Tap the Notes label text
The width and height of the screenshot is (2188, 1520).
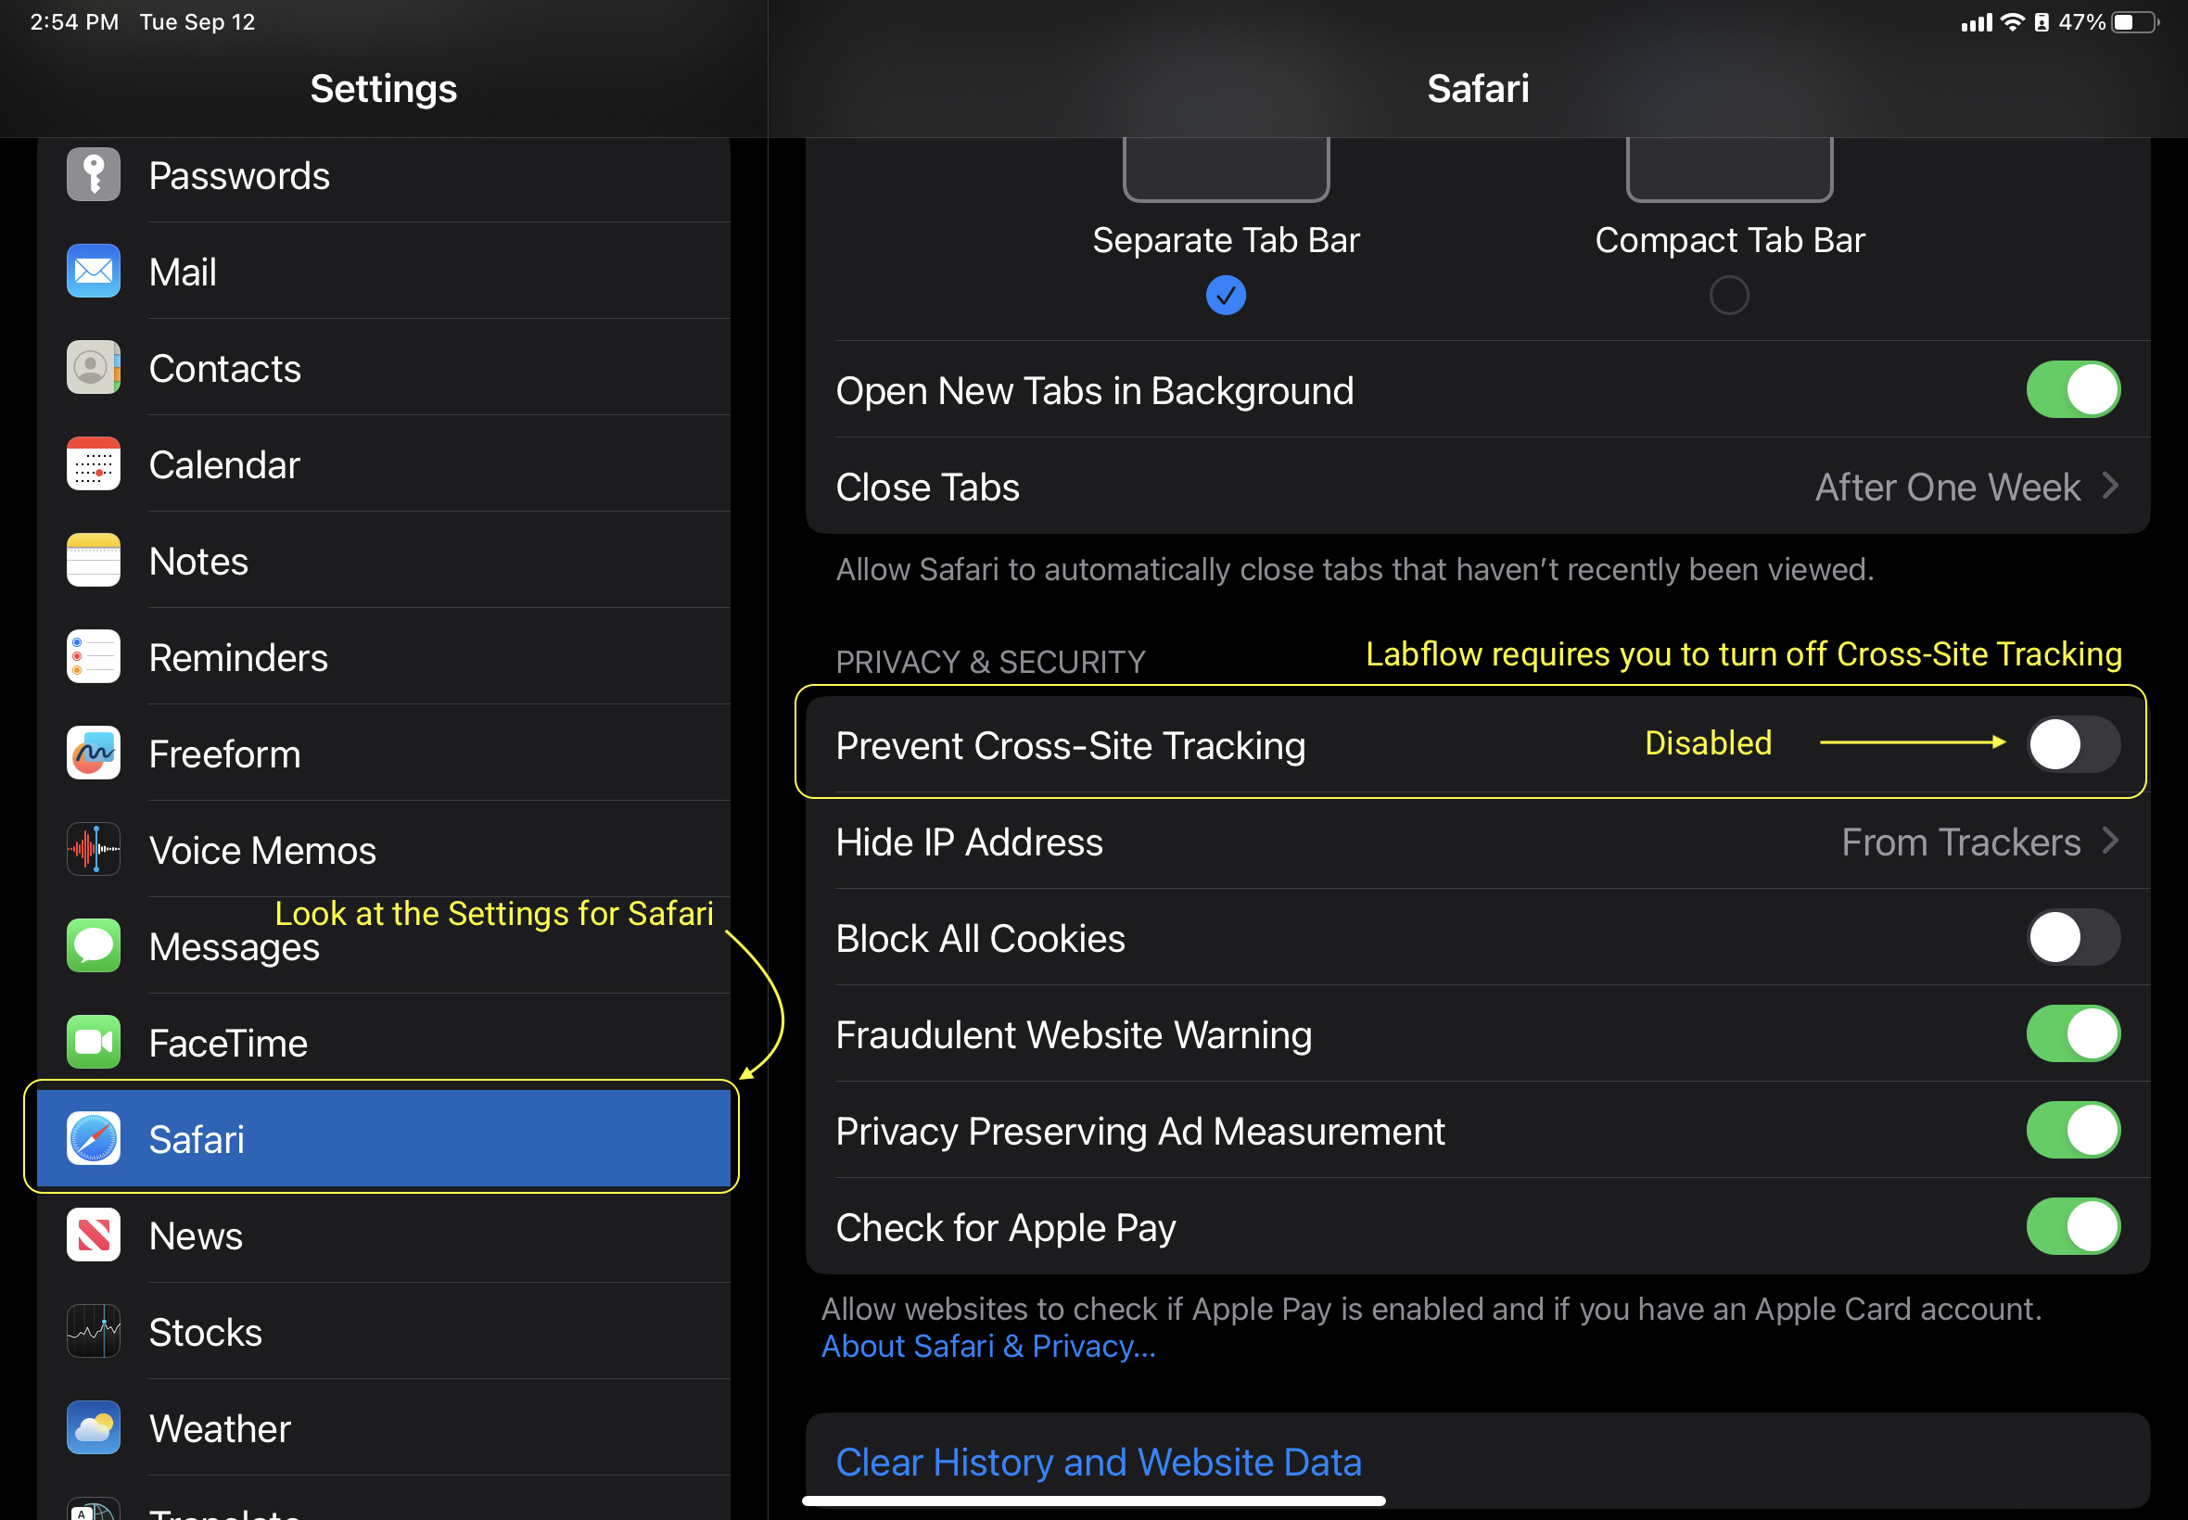tap(198, 562)
